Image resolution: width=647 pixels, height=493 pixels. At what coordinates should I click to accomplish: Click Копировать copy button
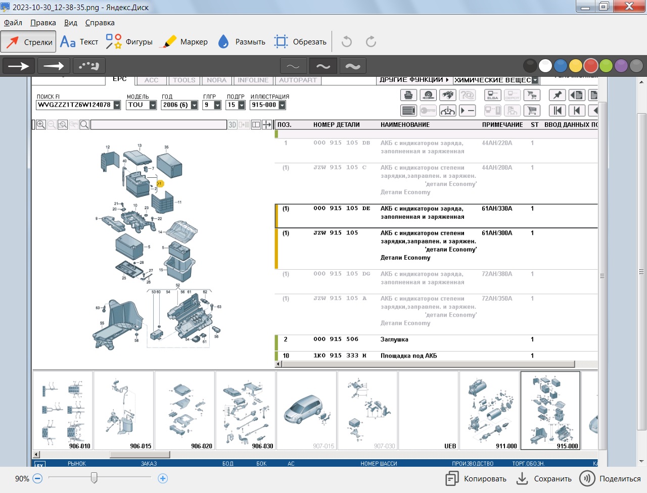pyautogui.click(x=476, y=479)
